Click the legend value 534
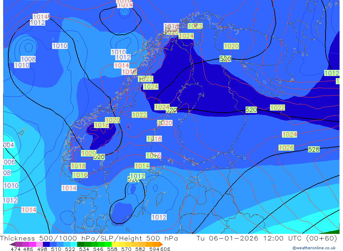This screenshot has height=251, width=343. (x=84, y=249)
